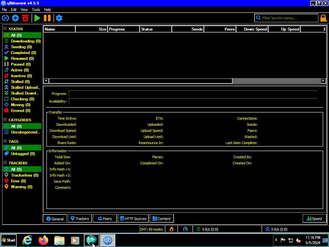Select the Paused (0) status filter
This screenshot has width=329, height=247.
click(22, 64)
